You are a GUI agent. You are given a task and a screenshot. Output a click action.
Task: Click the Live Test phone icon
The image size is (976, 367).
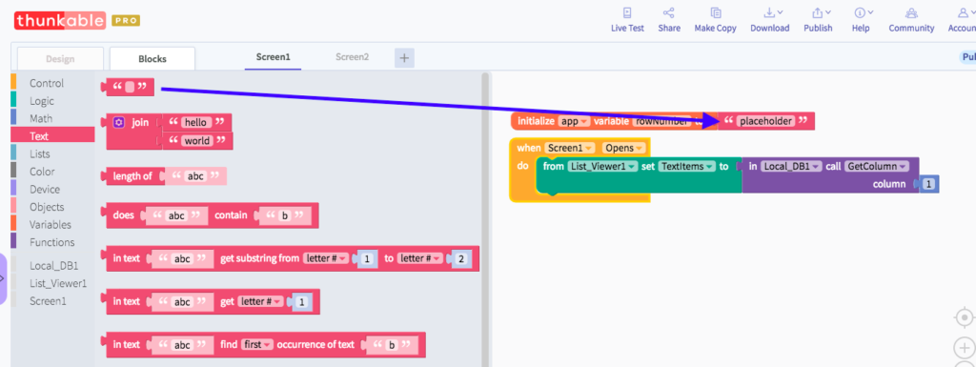(627, 12)
